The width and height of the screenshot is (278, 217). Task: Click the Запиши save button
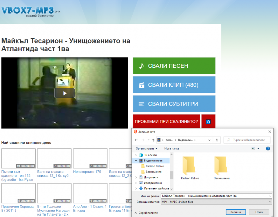click(x=236, y=212)
